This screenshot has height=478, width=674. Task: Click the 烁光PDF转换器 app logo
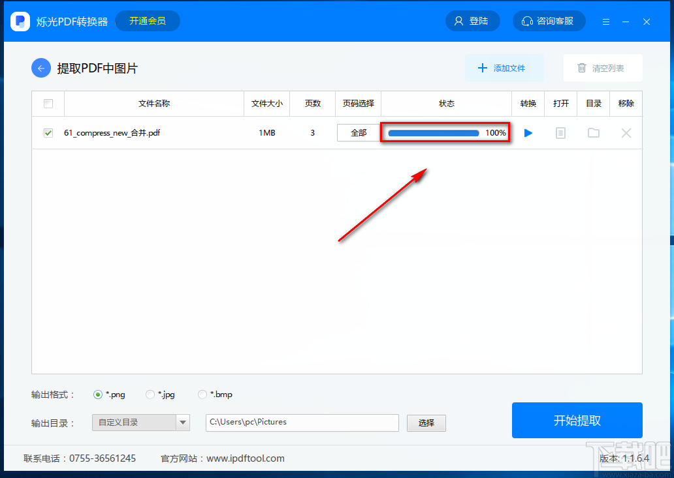20,22
